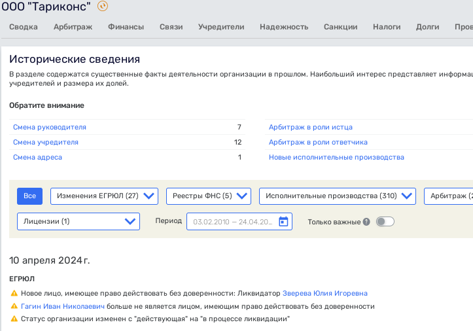This screenshot has height=331, width=473.
Task: Click warning icon beside Гагин Иван Николаевич
Action: pyautogui.click(x=14, y=306)
